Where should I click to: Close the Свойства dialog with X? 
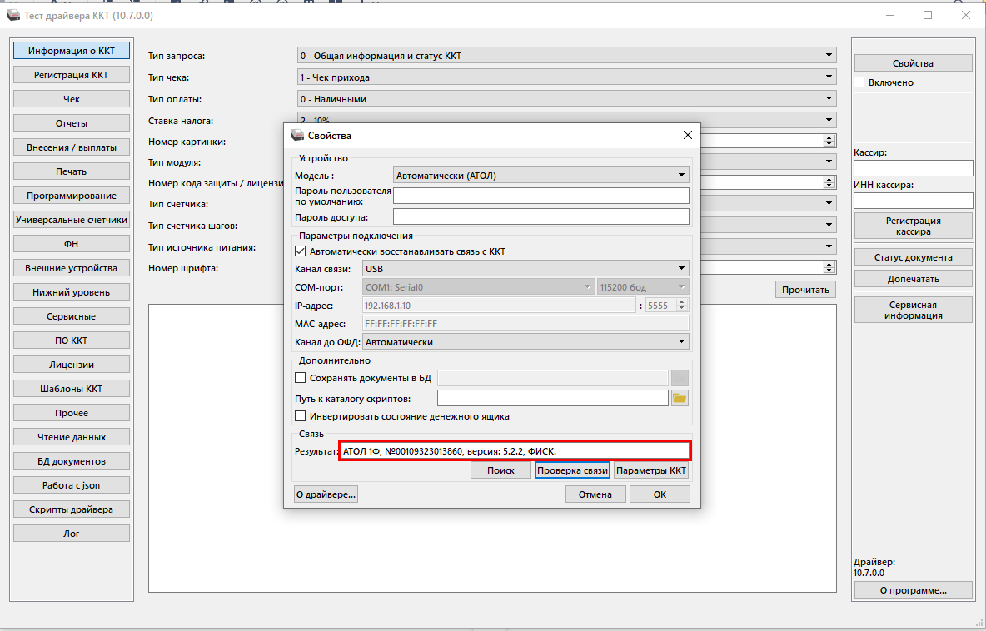coord(687,135)
